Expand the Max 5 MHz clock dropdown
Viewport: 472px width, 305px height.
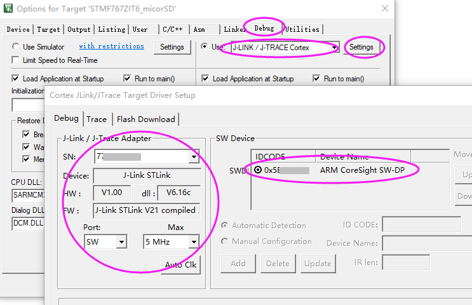click(194, 241)
